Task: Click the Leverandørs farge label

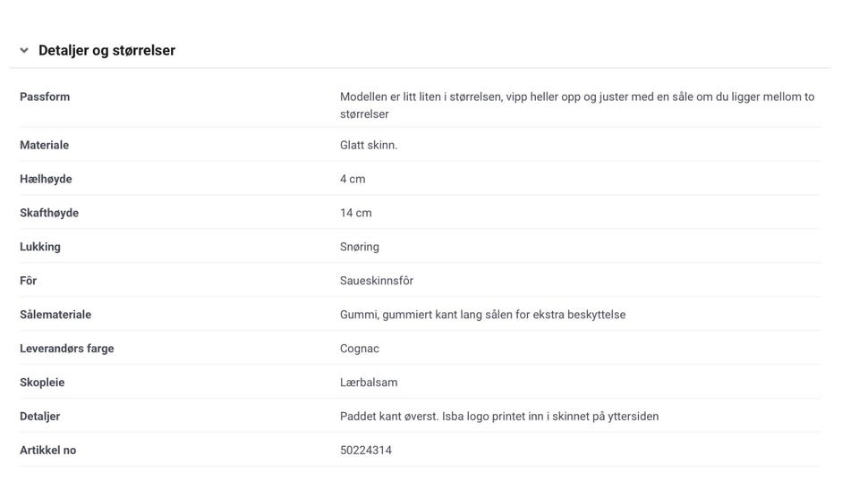Action: coord(67,349)
